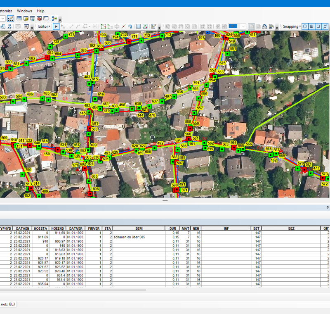The width and height of the screenshot is (330, 314).
Task: Open the Editor toolbar icon
Action: tap(11, 19)
